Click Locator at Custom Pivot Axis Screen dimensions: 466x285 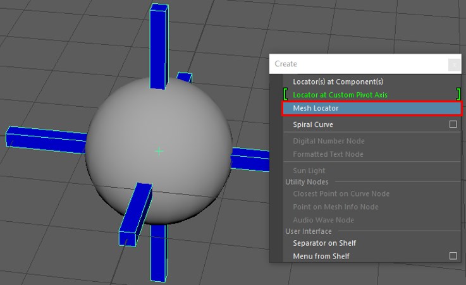coord(340,95)
